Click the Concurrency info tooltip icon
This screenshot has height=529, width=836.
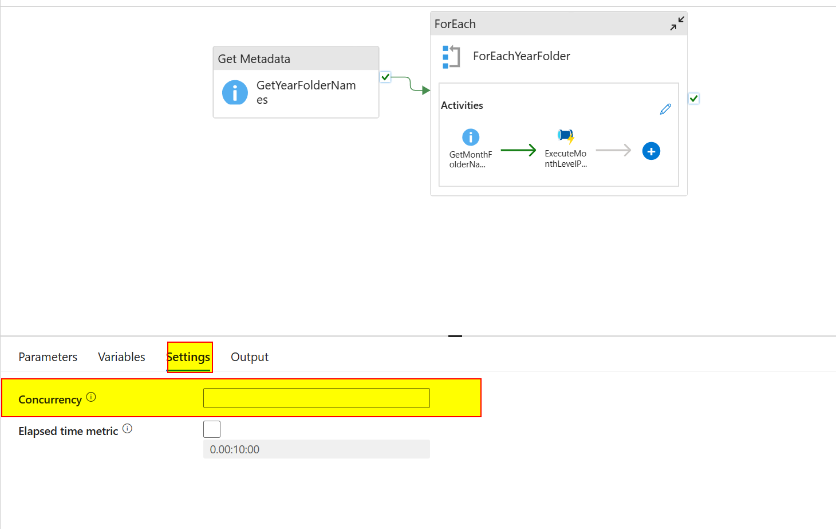(92, 395)
